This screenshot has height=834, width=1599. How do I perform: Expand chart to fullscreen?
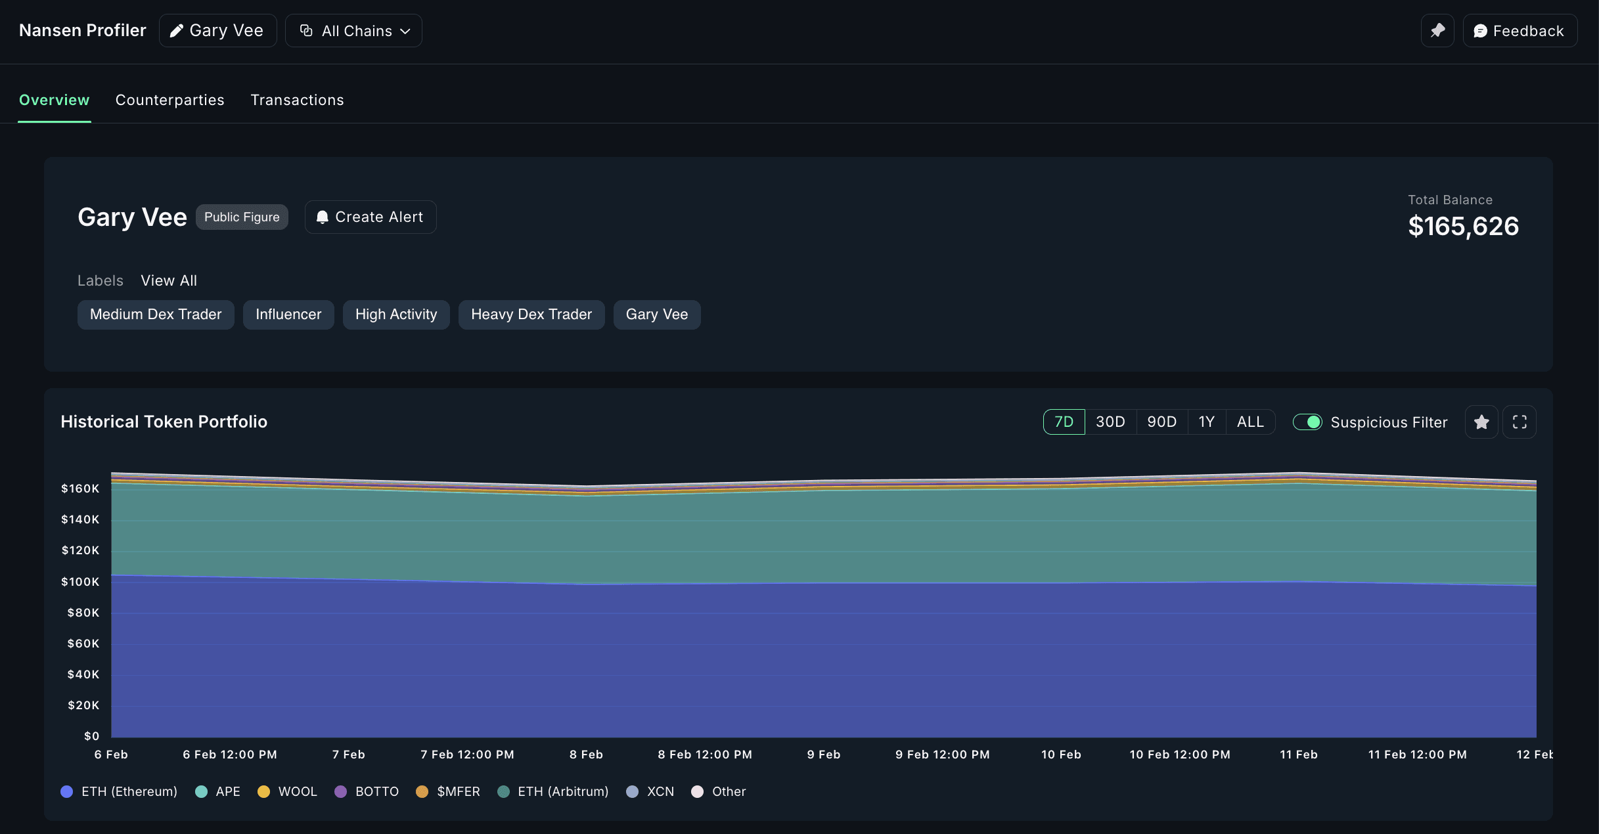tap(1520, 422)
